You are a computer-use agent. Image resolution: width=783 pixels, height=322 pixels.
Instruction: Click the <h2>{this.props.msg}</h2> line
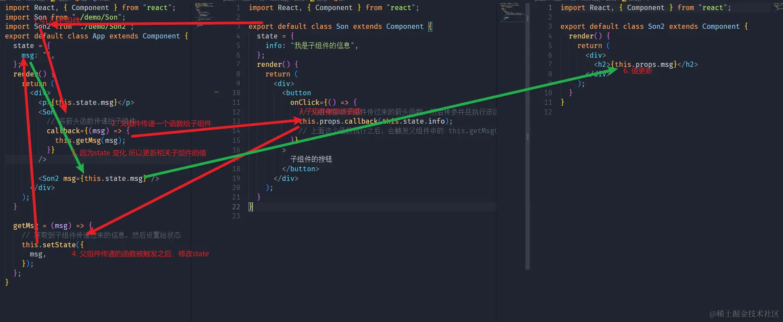pyautogui.click(x=646, y=64)
